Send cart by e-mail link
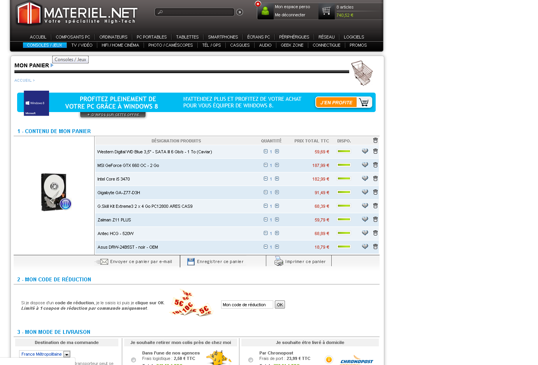This screenshot has width=538, height=365. pyautogui.click(x=135, y=261)
